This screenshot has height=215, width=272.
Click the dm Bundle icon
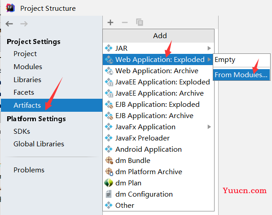[x=109, y=160]
